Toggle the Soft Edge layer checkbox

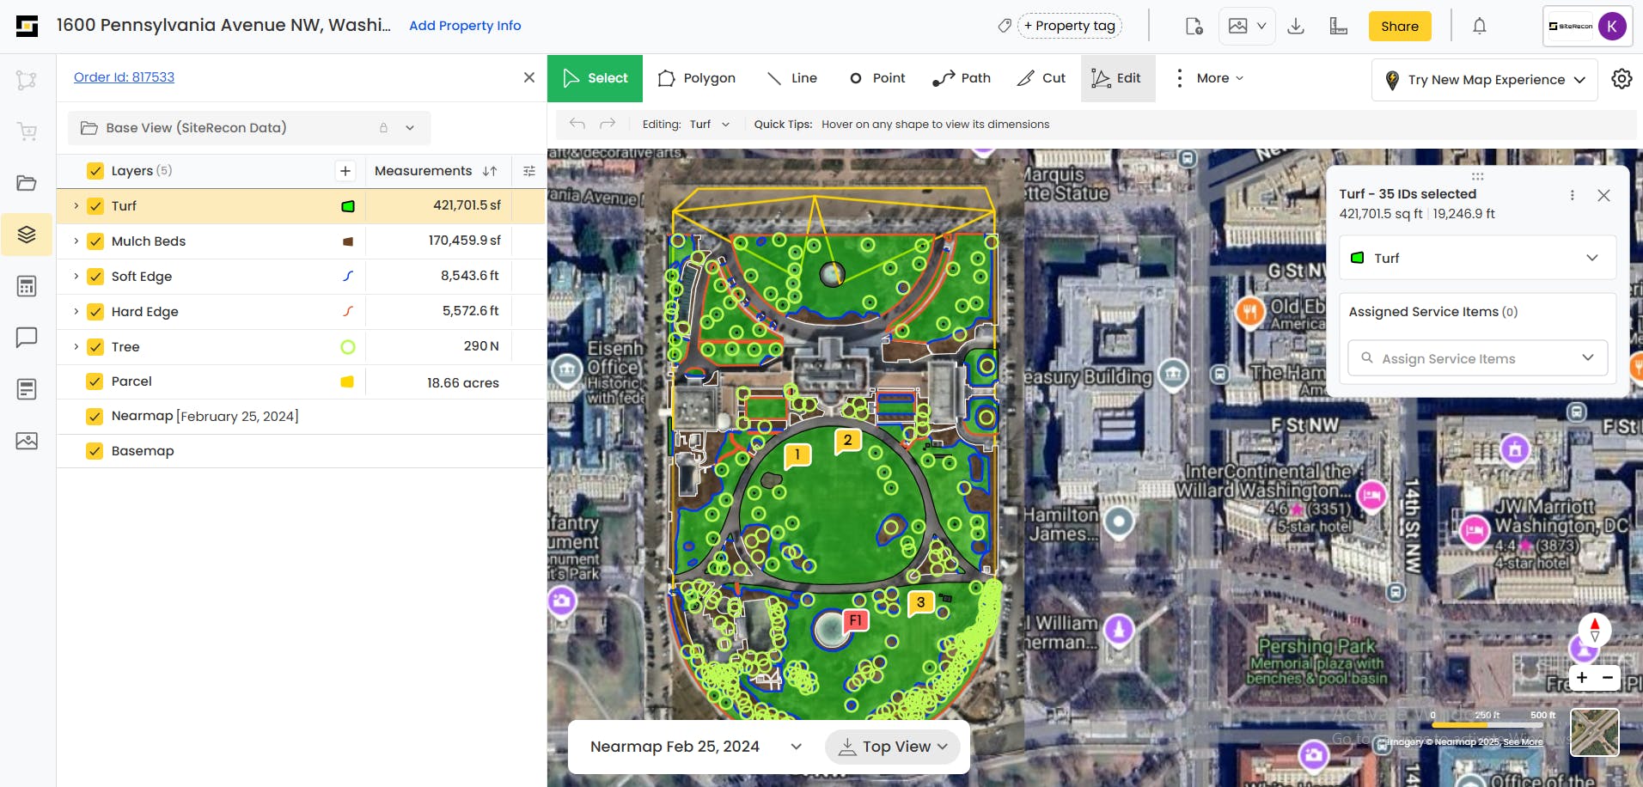tap(95, 277)
